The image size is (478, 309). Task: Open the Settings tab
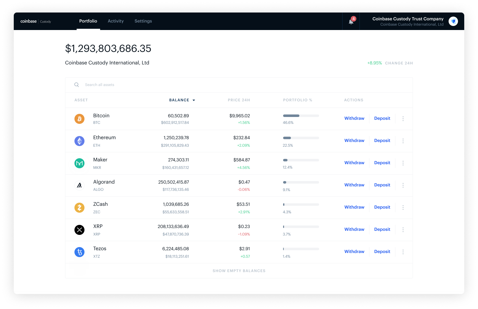click(143, 21)
